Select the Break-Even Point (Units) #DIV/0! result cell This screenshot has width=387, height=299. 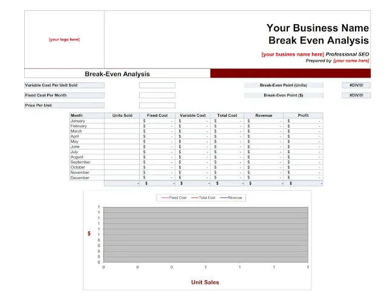click(356, 85)
